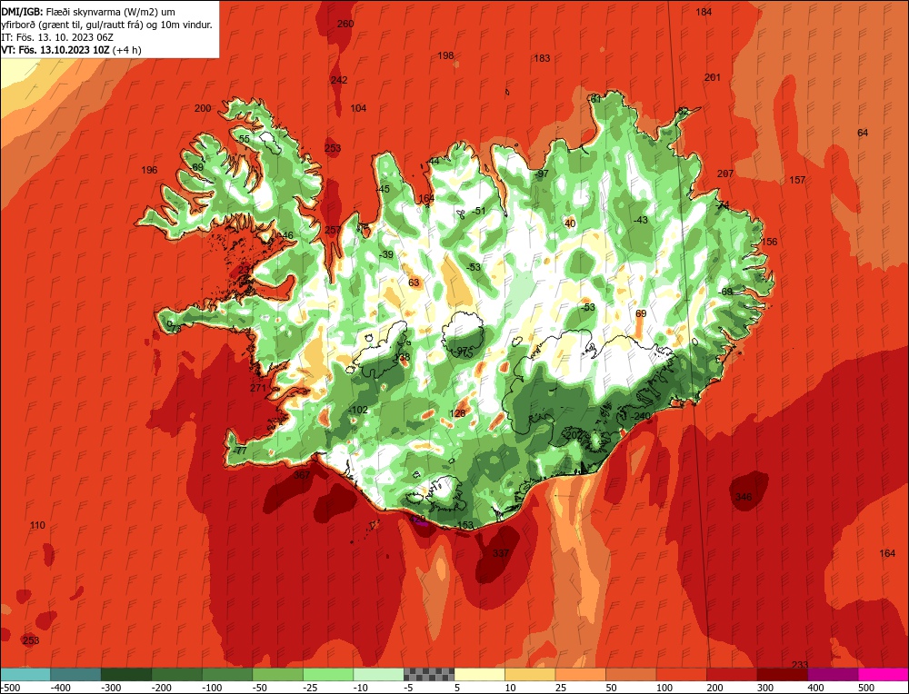Select the dark maroon swatch between 300 and 400
The width and height of the screenshot is (909, 694).
782,674
